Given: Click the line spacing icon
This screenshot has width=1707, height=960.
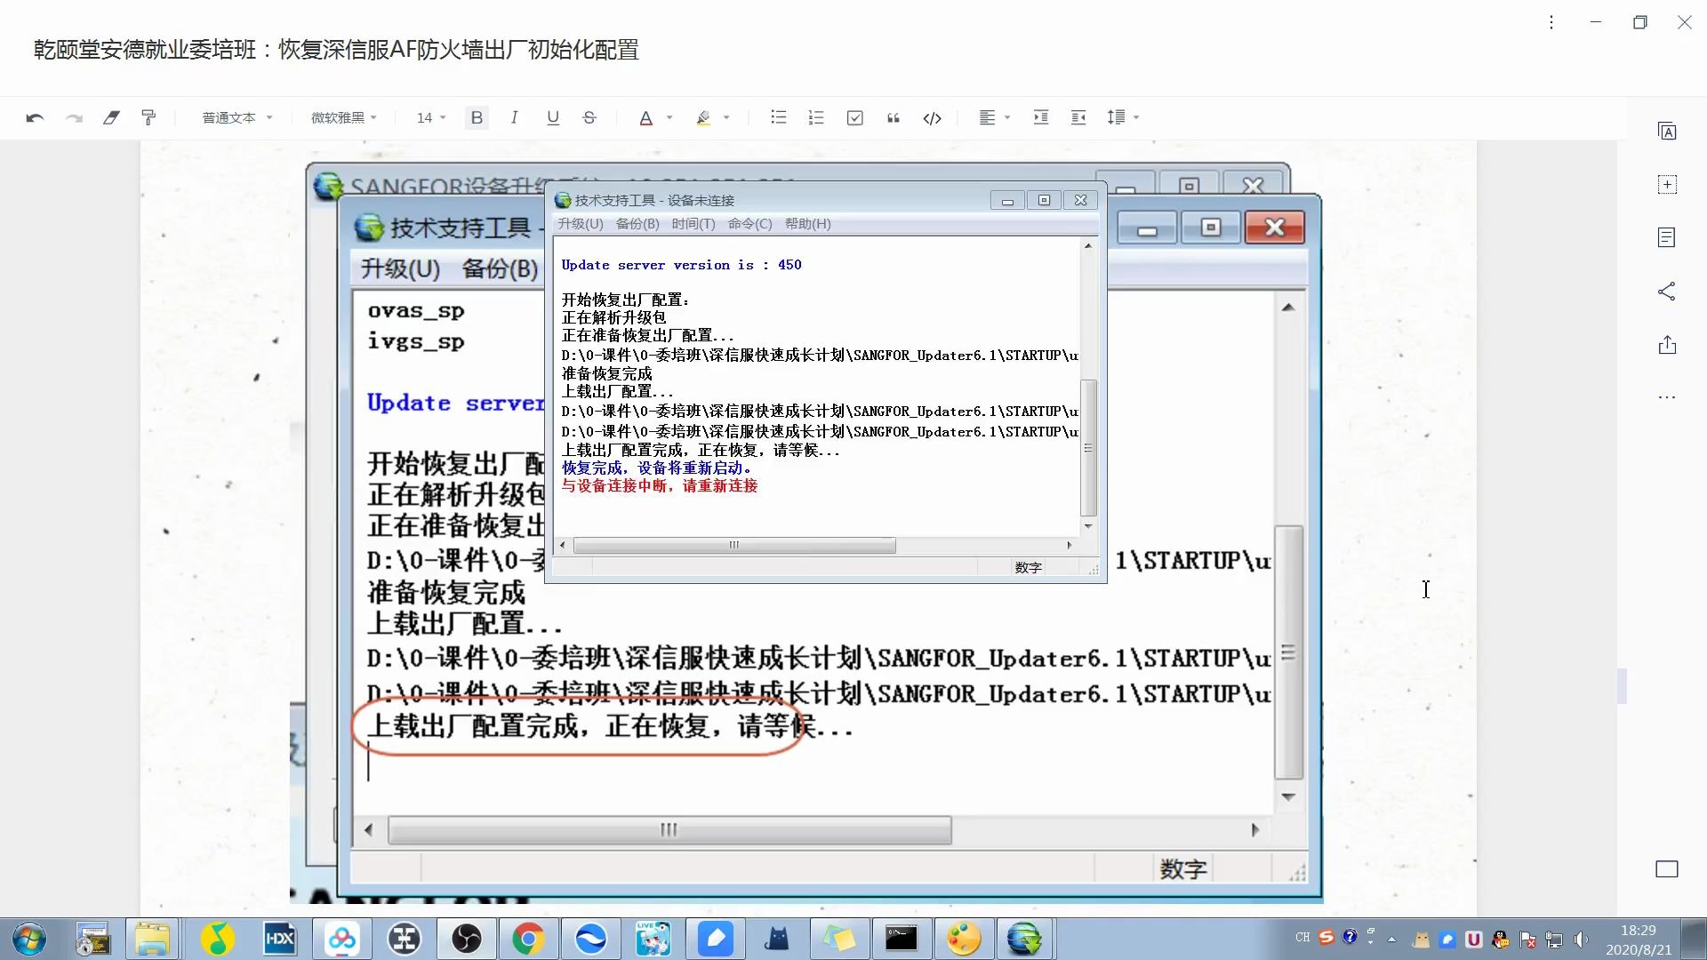Looking at the screenshot, I should (x=1116, y=117).
